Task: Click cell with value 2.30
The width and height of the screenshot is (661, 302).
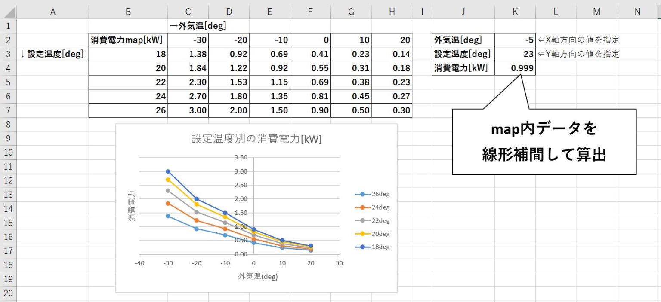Action: tap(188, 82)
